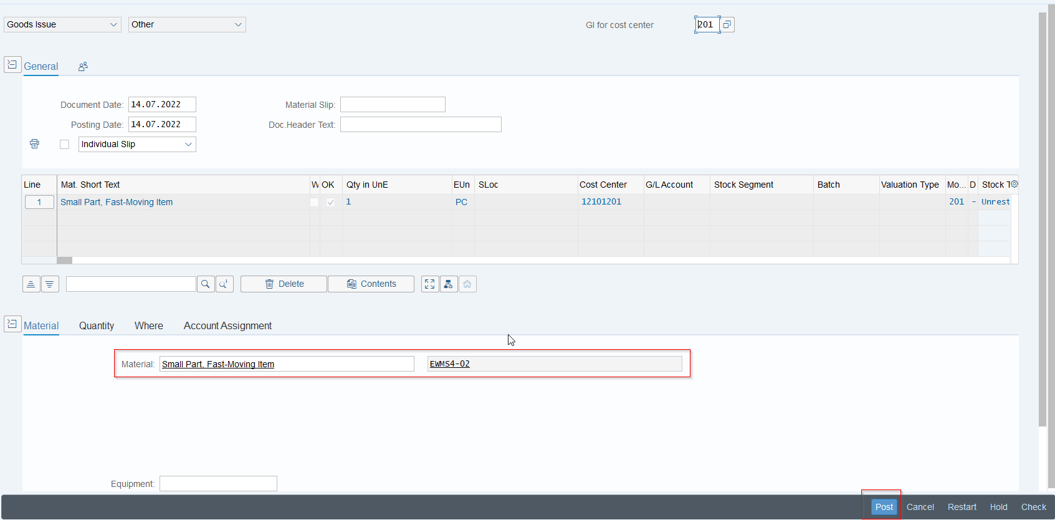This screenshot has height=520, width=1055.
Task: Click the full-screen expand icon
Action: click(430, 284)
